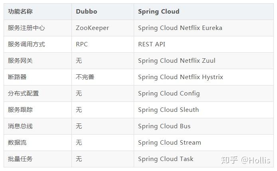
Task: Click the Spring Cloud Stream cell
Action: click(x=170, y=143)
